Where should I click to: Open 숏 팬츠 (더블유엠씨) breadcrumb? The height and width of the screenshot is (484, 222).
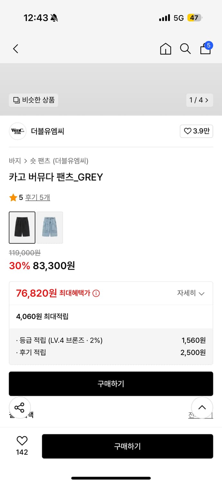(59, 161)
